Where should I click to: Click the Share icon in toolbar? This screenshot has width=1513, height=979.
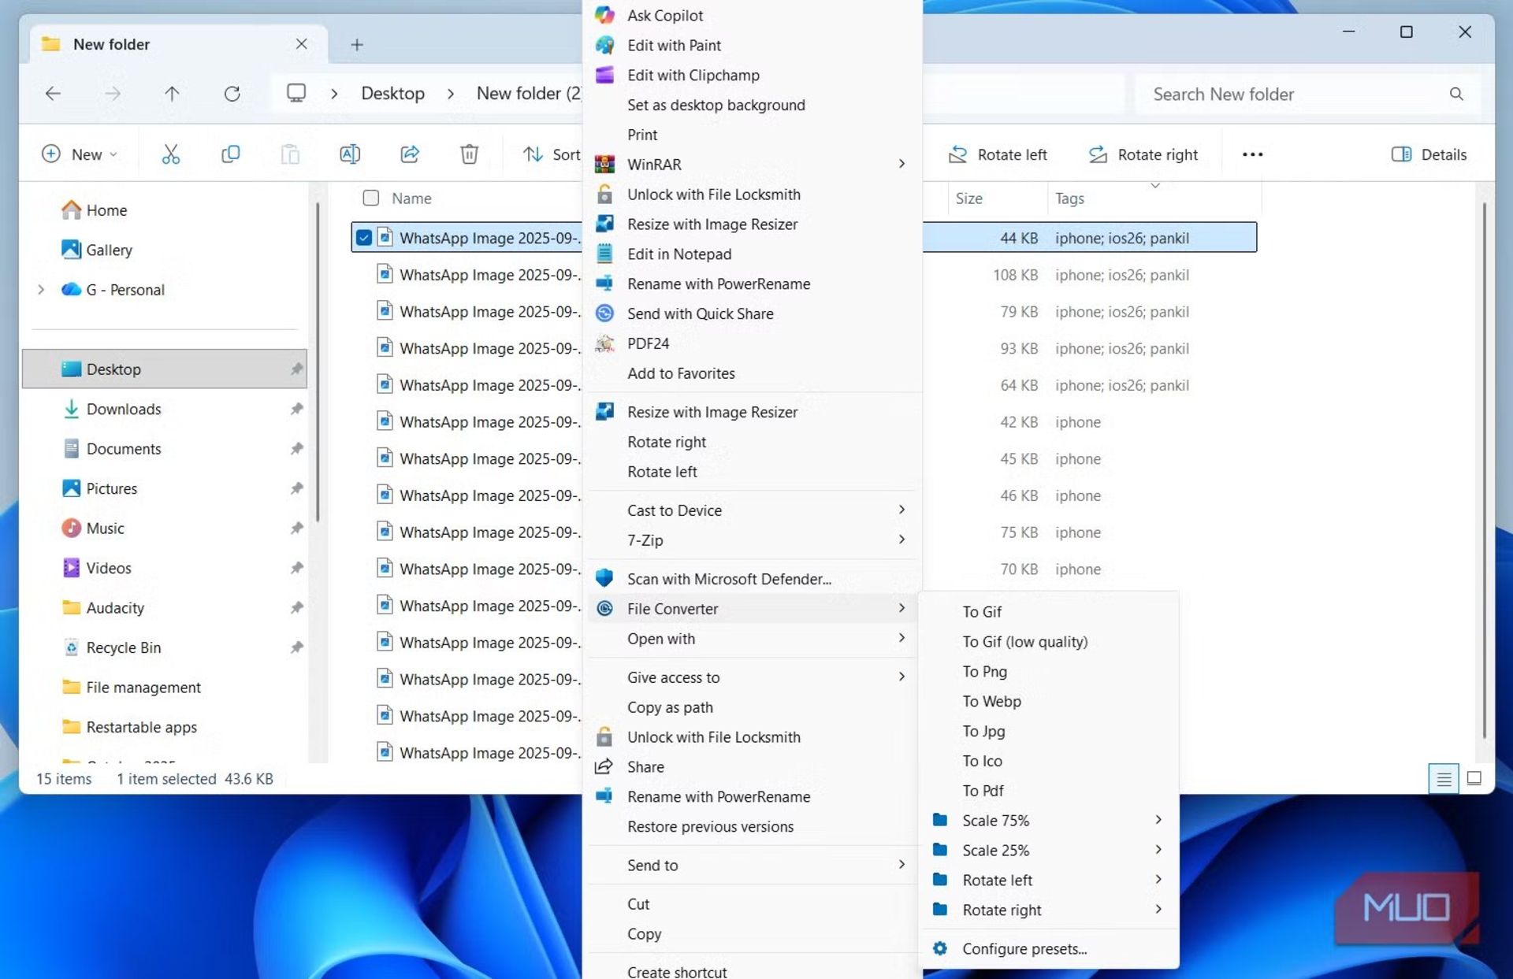tap(410, 154)
